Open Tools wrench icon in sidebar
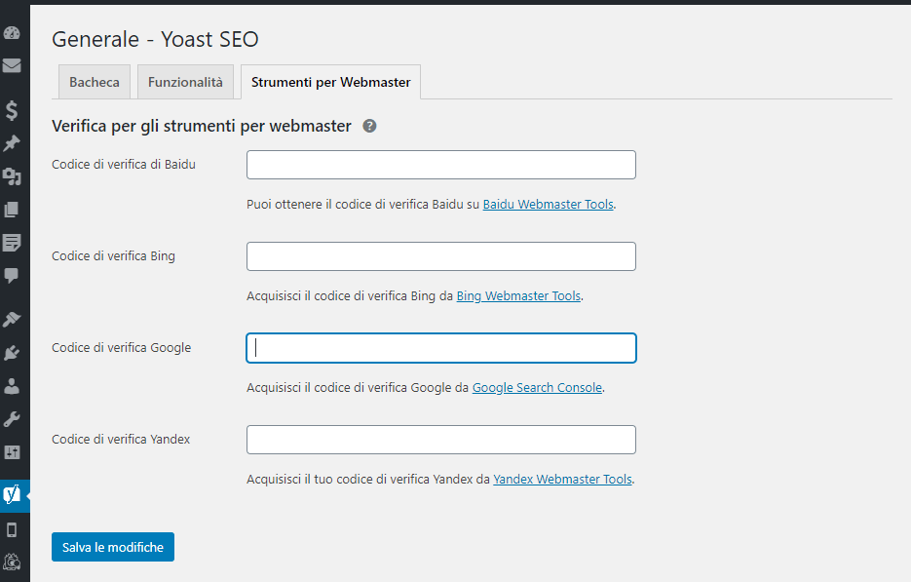Screen dimensions: 911x582 (x=12, y=419)
